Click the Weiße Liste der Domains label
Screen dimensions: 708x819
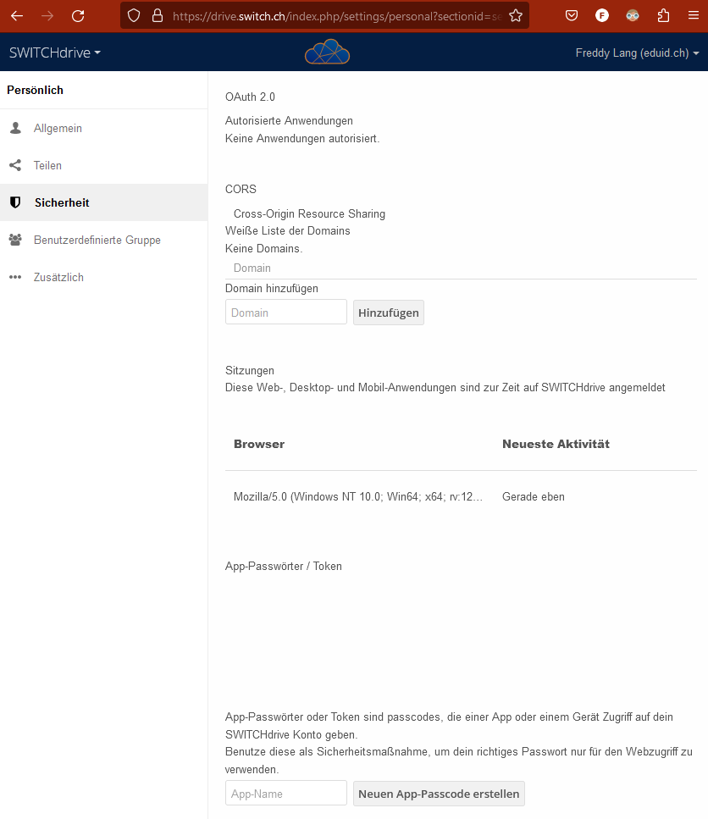pyautogui.click(x=288, y=231)
